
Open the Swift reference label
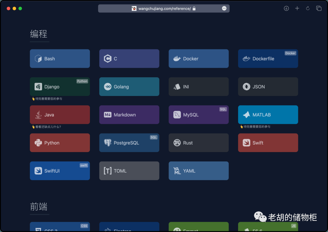pyautogui.click(x=258, y=143)
